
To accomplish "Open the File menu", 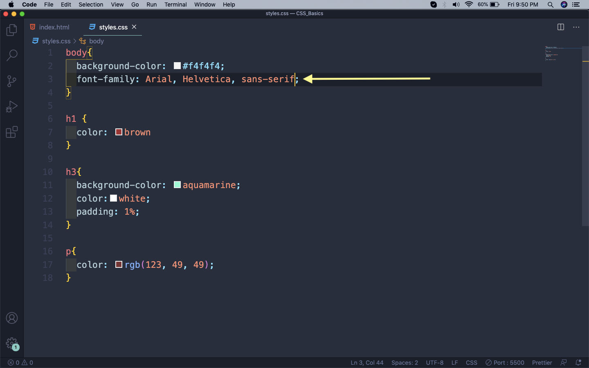I will [49, 4].
